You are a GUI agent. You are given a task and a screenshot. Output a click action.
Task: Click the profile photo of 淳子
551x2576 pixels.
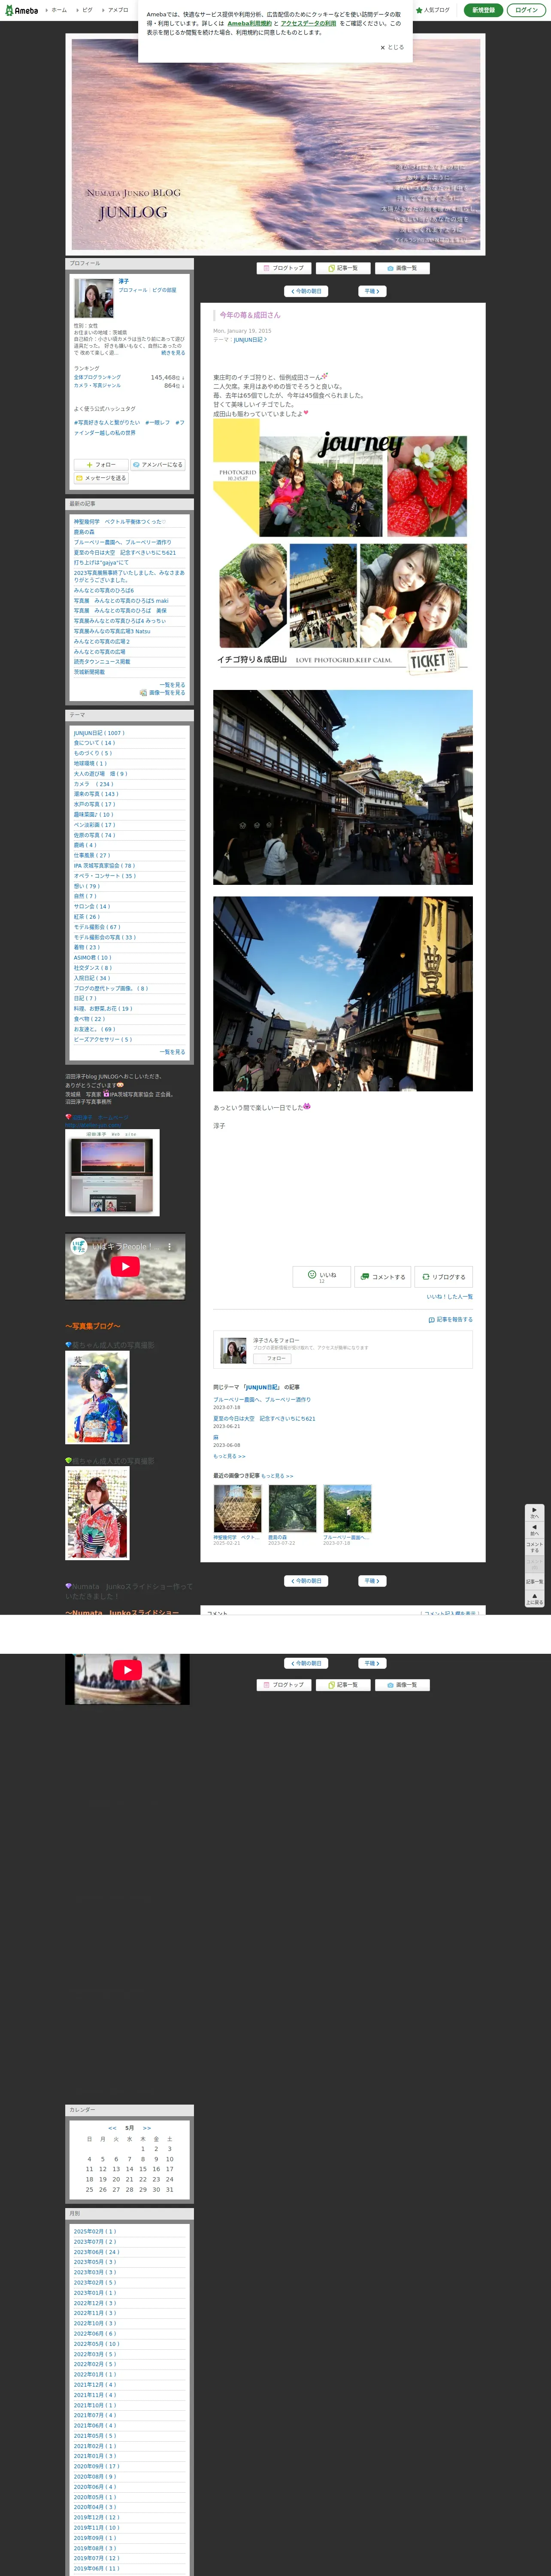pos(94,298)
